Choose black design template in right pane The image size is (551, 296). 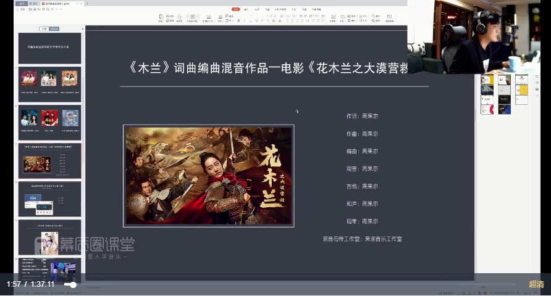(x=504, y=100)
